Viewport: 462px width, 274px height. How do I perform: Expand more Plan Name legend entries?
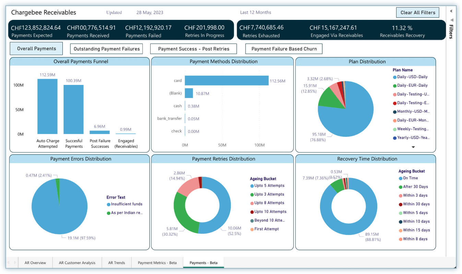(x=413, y=147)
